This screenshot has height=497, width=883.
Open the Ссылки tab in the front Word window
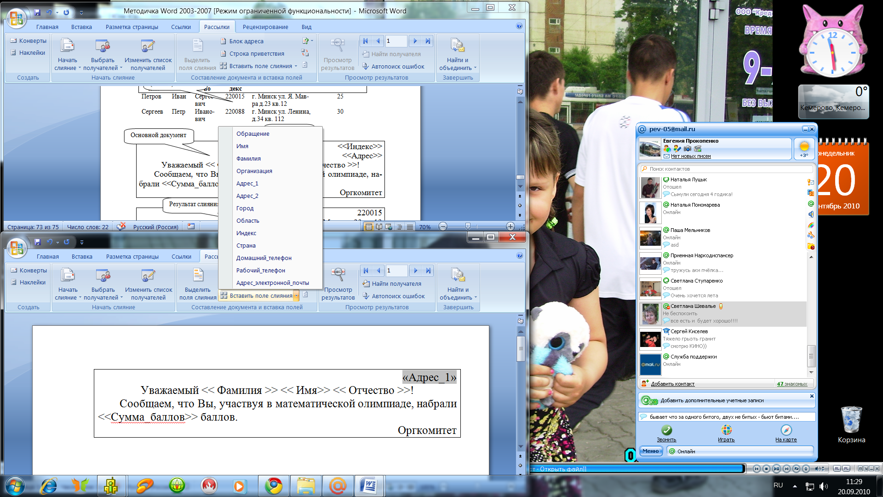(x=181, y=256)
